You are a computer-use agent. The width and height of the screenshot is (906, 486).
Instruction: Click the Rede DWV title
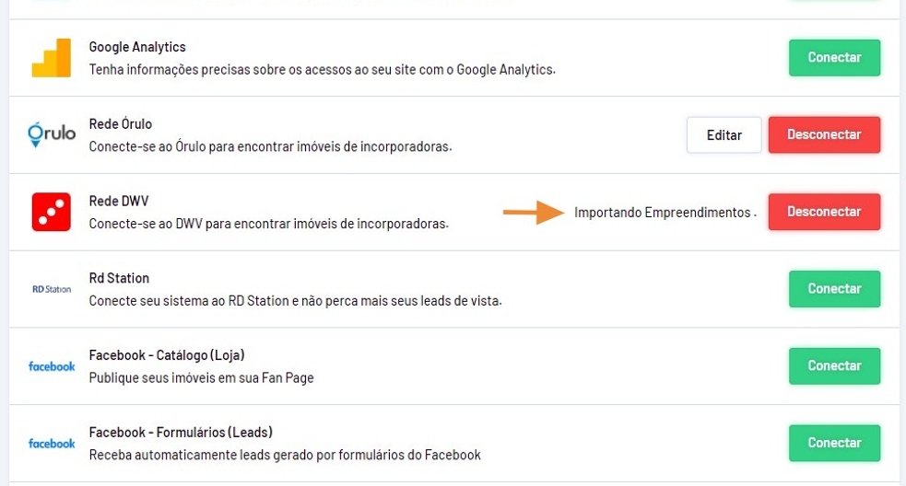(118, 201)
